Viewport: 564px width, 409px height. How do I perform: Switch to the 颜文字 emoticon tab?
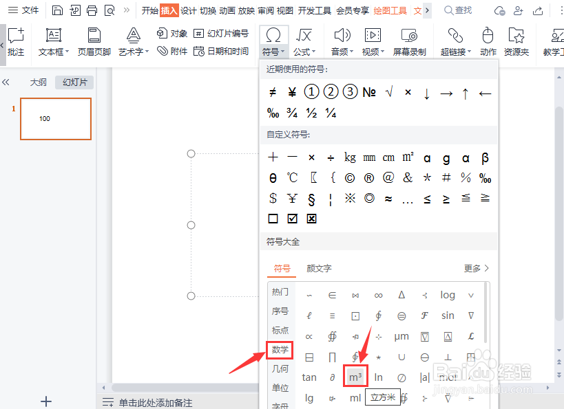(x=319, y=268)
